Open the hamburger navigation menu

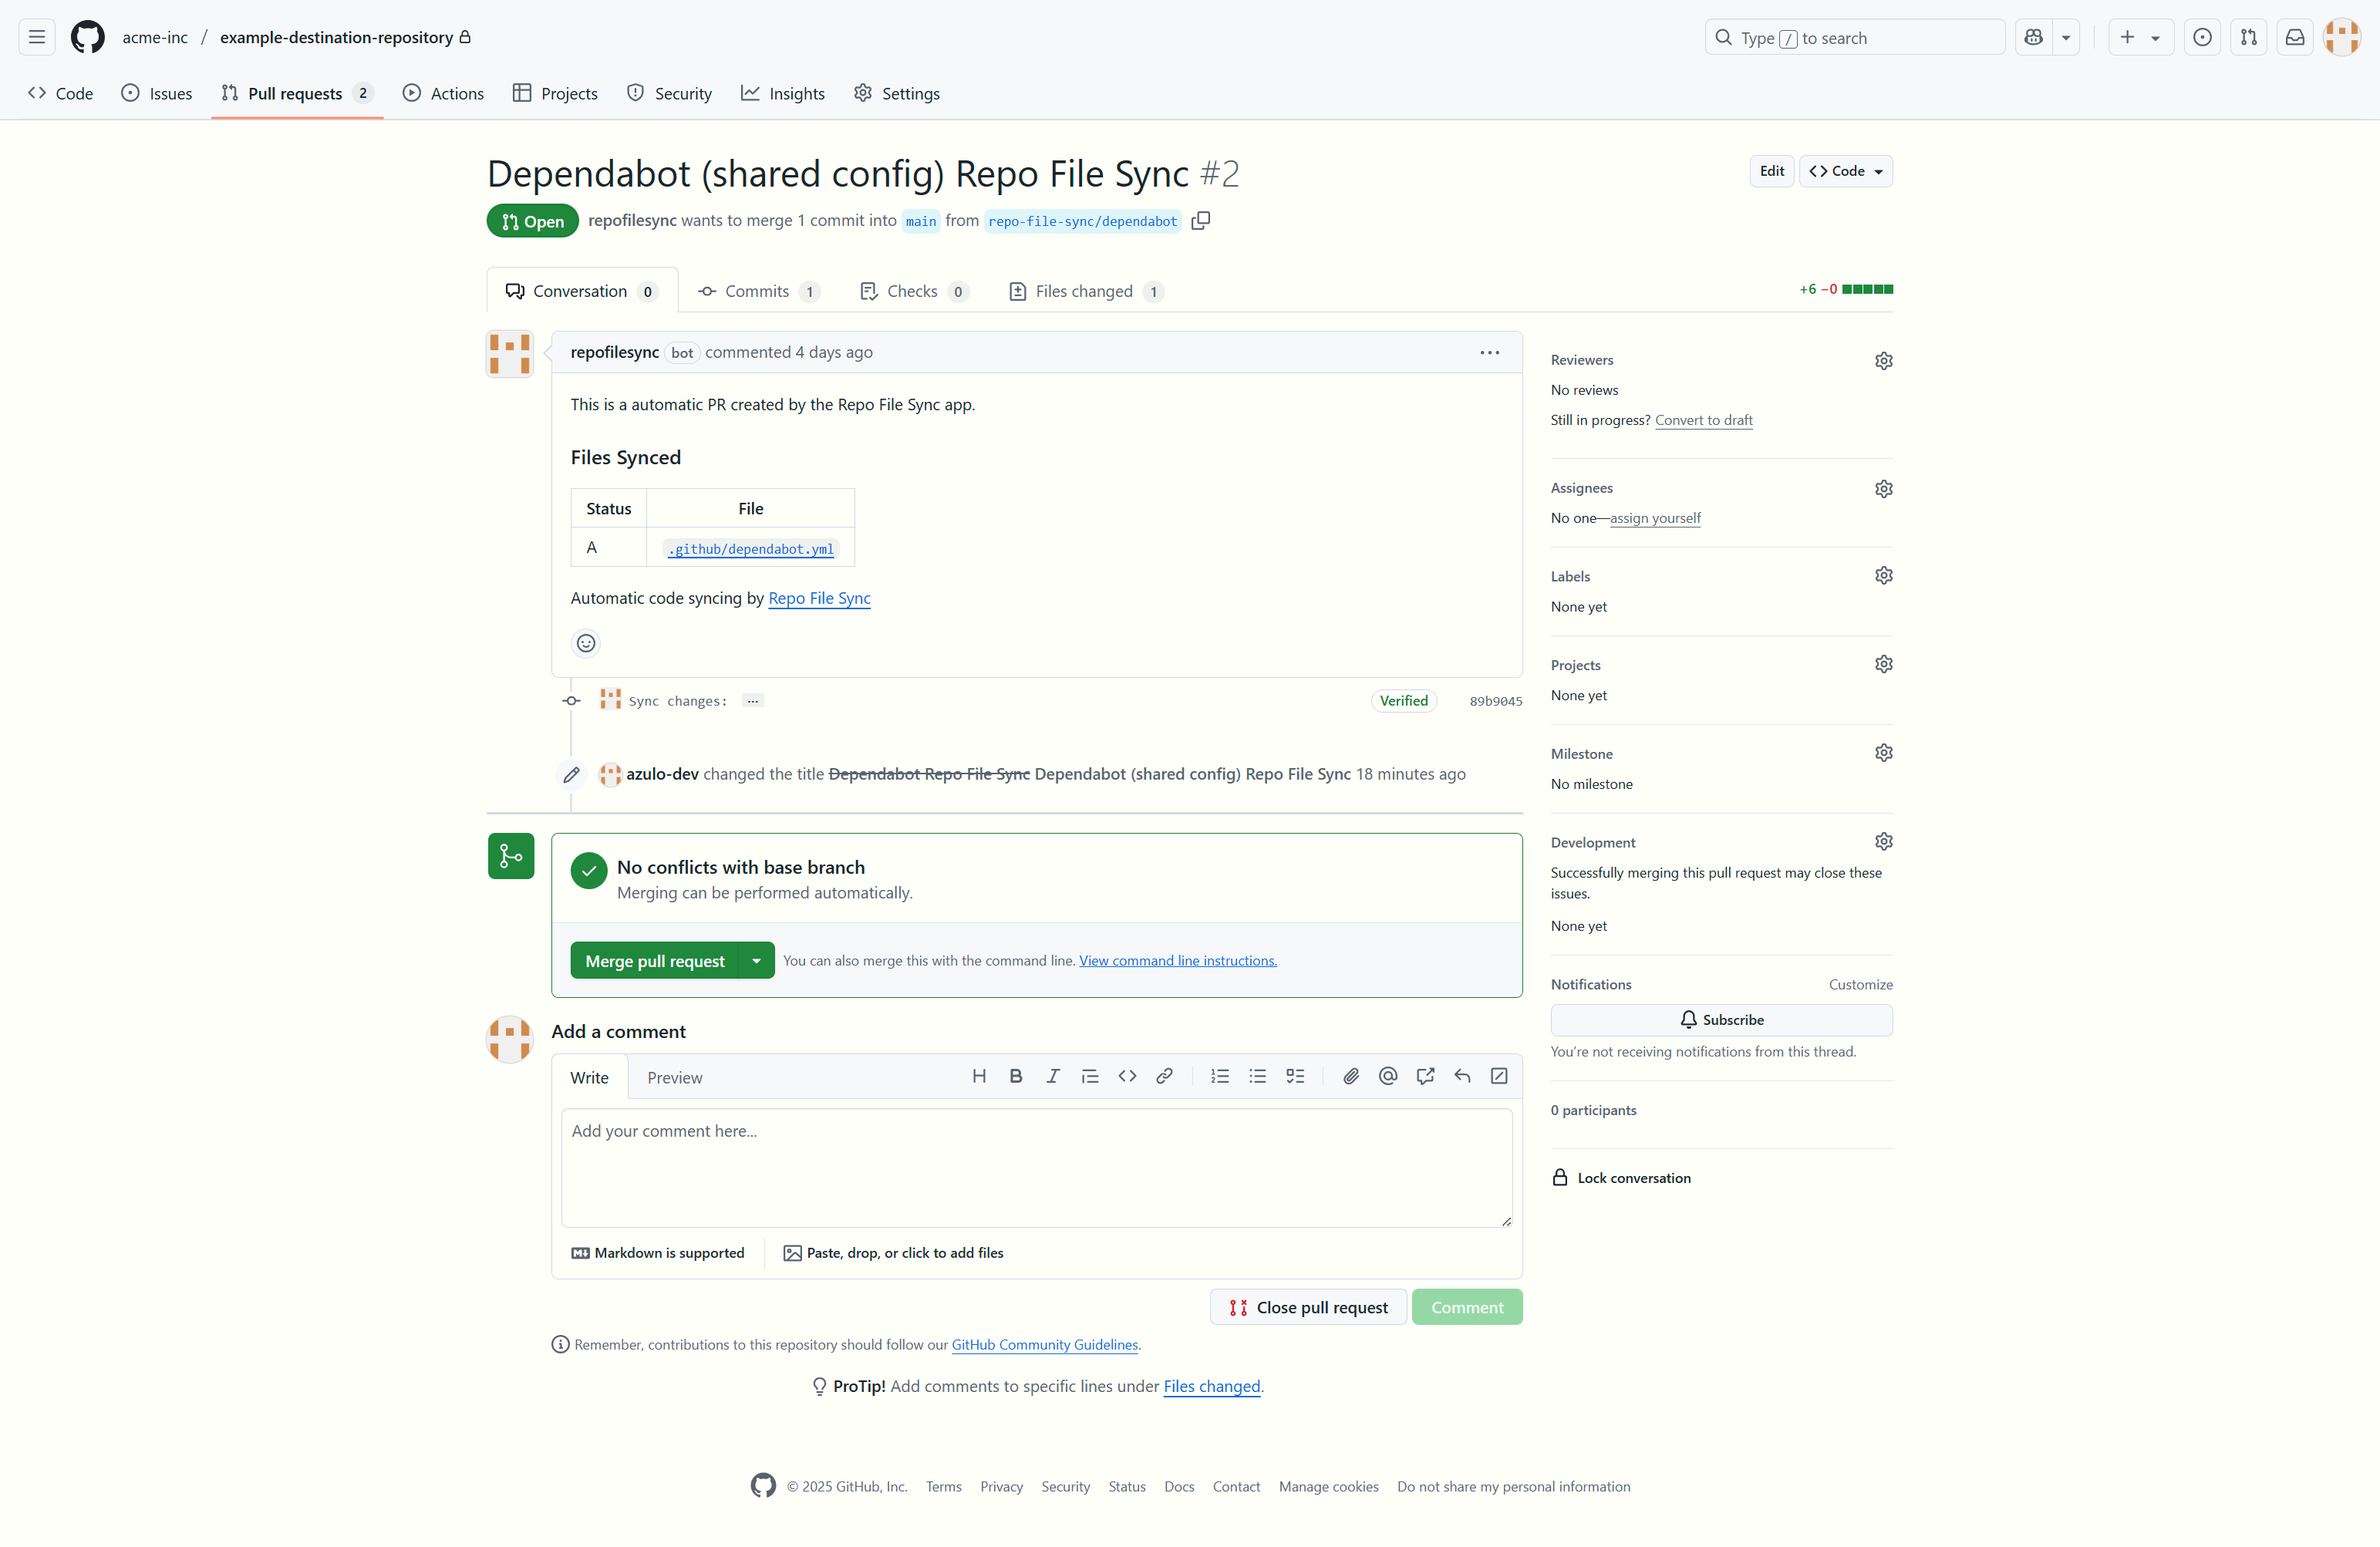pos(37,37)
